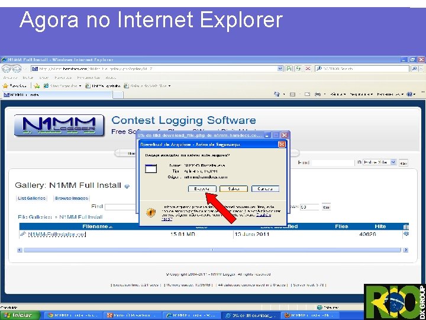Screen dimensions: 426x320
Task: Sort by the Hits column header
Action: (380, 226)
